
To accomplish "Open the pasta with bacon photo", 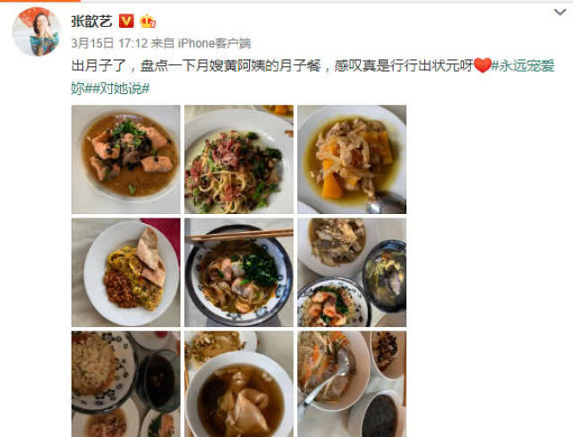I will click(239, 159).
